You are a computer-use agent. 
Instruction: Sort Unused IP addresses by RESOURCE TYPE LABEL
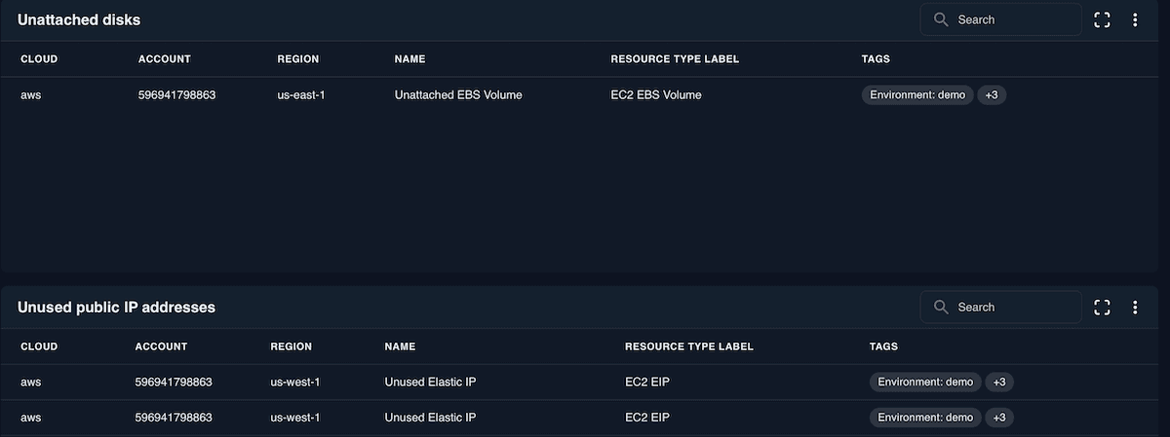[x=688, y=346]
